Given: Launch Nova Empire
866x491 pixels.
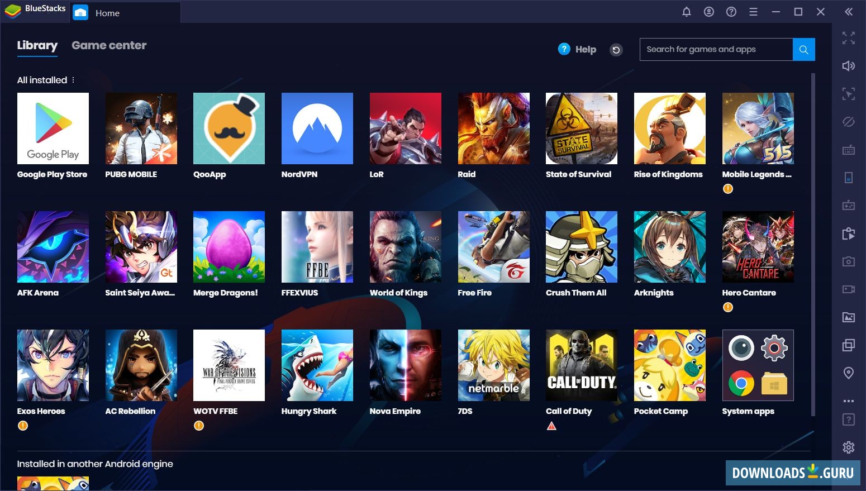Looking at the screenshot, I should pyautogui.click(x=406, y=365).
